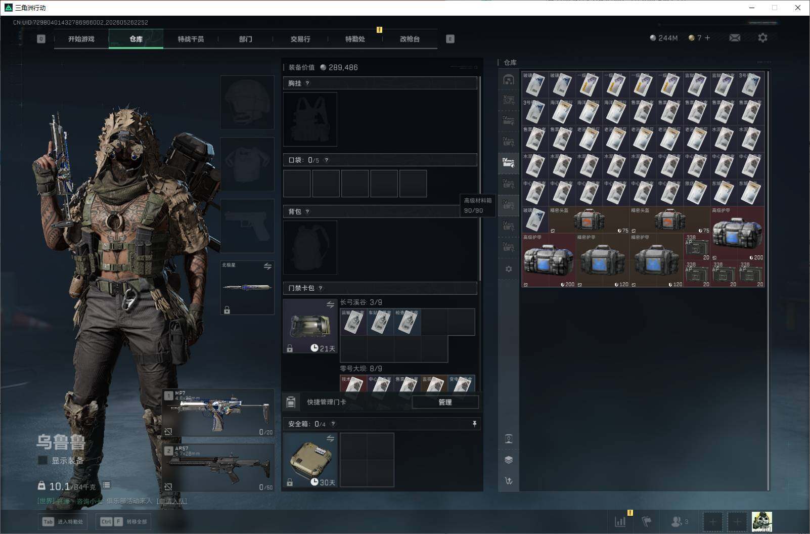Select the first 精密护甲 120 kit
Image resolution: width=810 pixels, height=534 pixels.
[602, 260]
